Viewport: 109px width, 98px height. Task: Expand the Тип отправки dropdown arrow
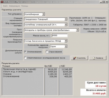[x=44, y=14]
